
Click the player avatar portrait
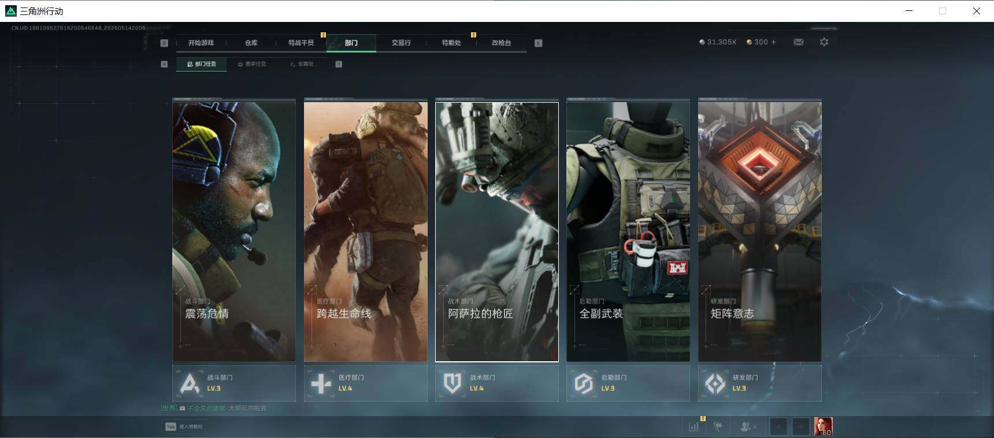pyautogui.click(x=824, y=426)
